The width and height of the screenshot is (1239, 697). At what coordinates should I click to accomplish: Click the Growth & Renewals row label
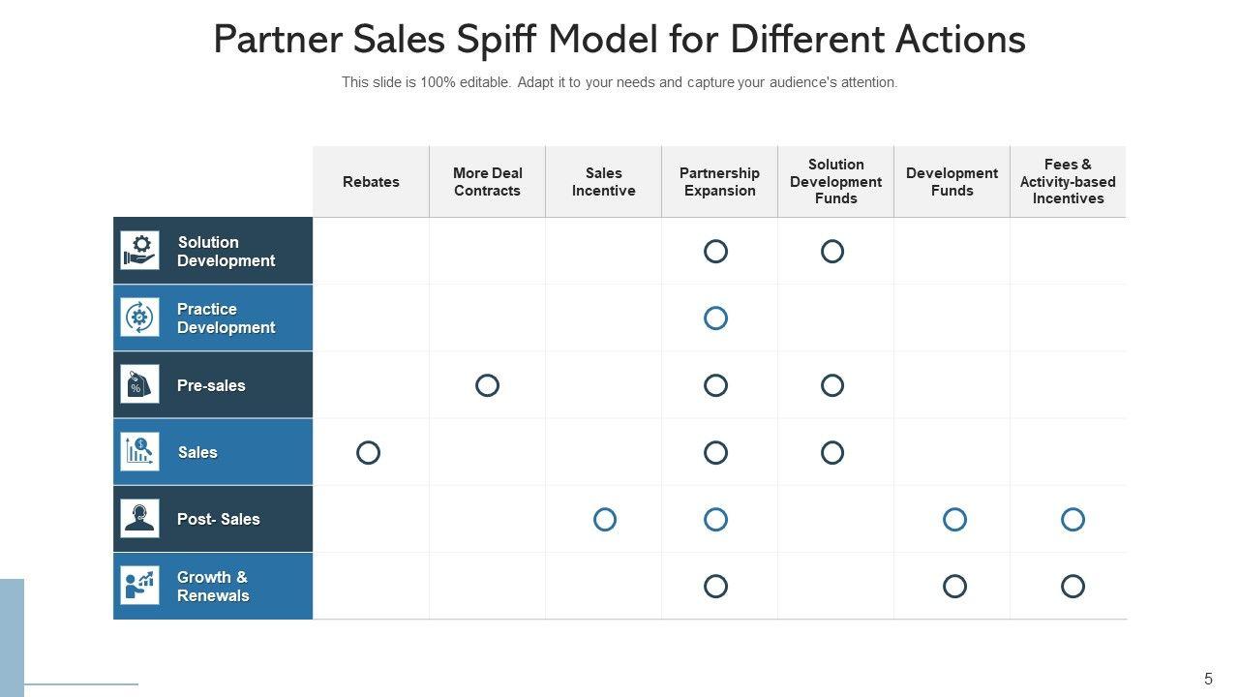[x=213, y=586]
